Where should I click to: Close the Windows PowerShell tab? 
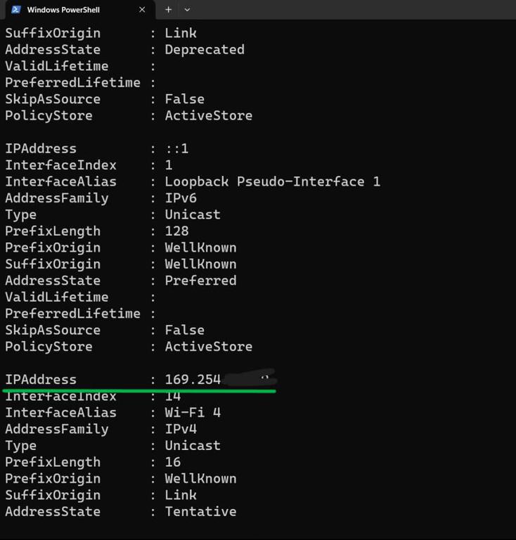(143, 10)
